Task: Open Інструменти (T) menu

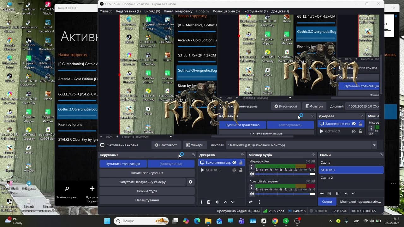Action: (255, 11)
